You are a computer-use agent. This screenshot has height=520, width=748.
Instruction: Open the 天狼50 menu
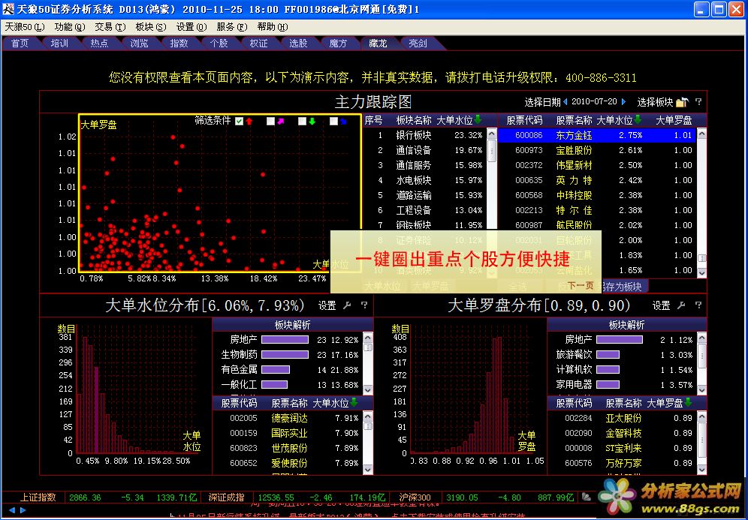tap(24, 27)
